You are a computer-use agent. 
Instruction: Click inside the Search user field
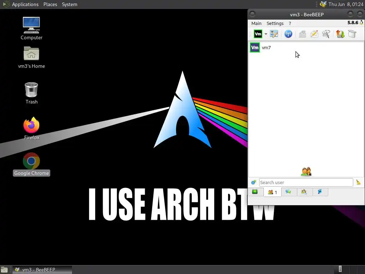pyautogui.click(x=306, y=182)
